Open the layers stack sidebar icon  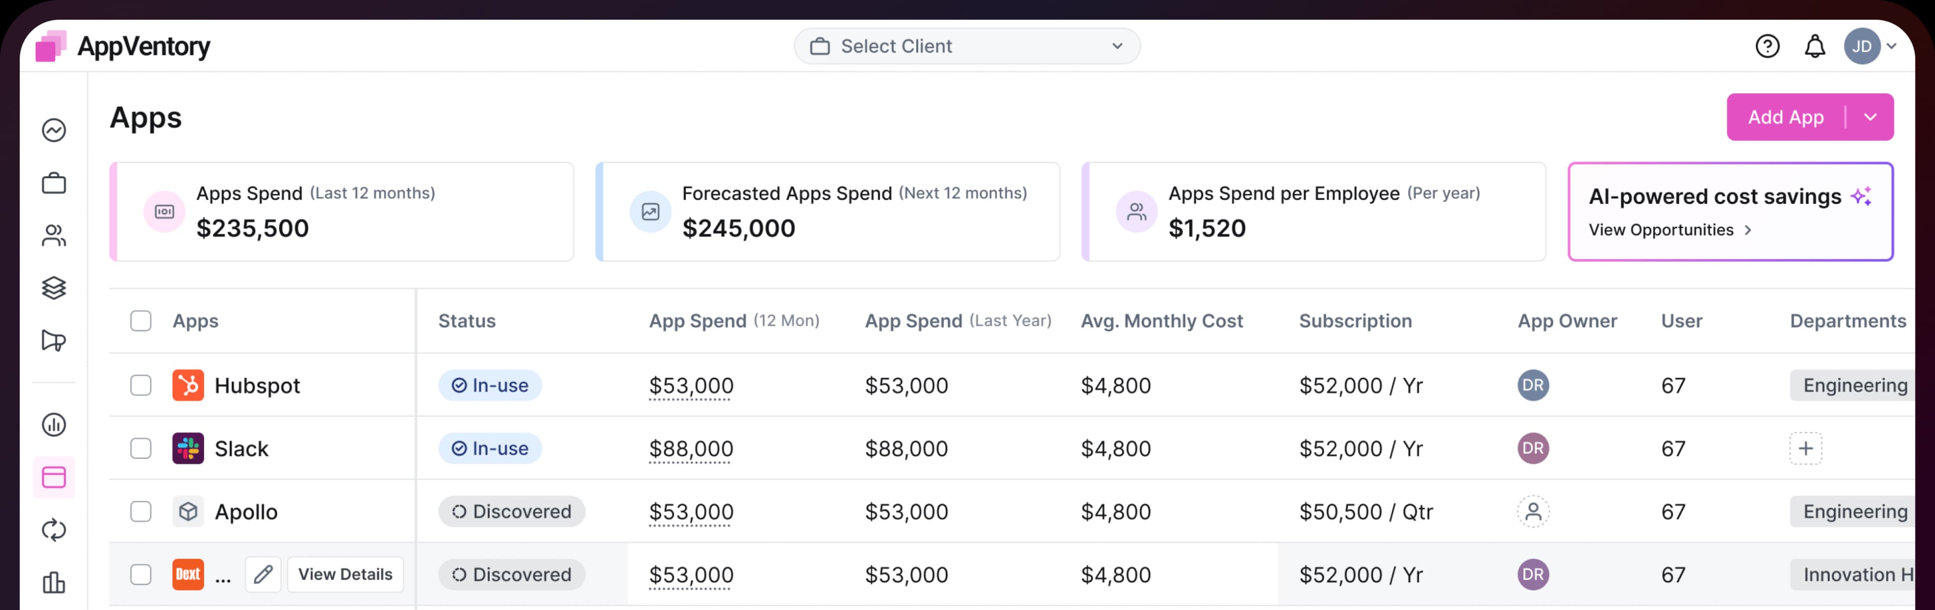[x=54, y=288]
